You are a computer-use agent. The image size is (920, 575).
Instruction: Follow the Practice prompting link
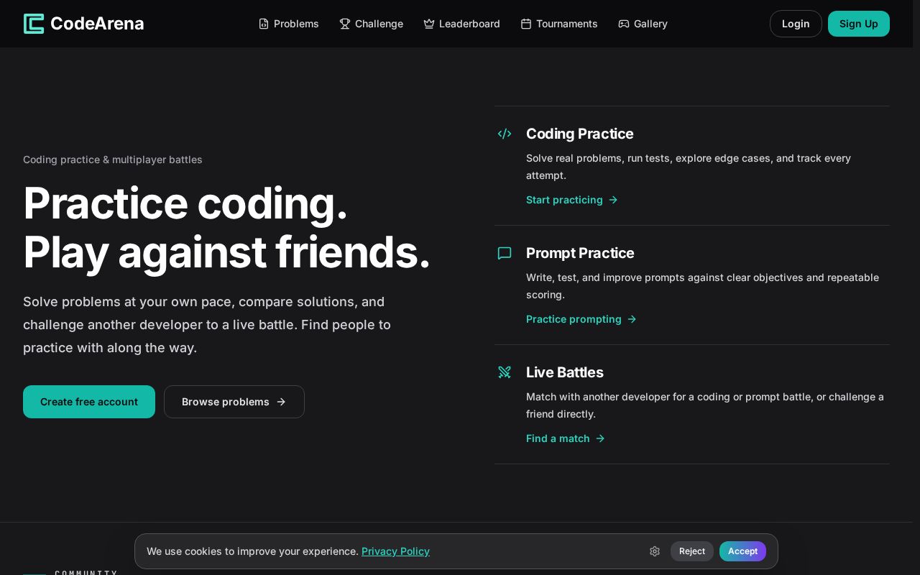click(x=581, y=319)
